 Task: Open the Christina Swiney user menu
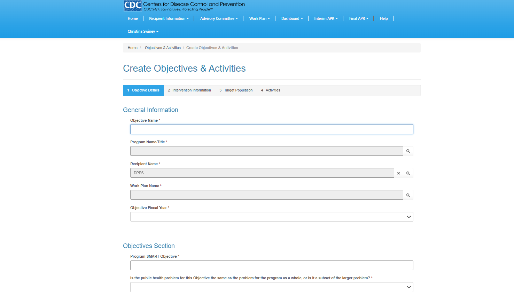[143, 32]
